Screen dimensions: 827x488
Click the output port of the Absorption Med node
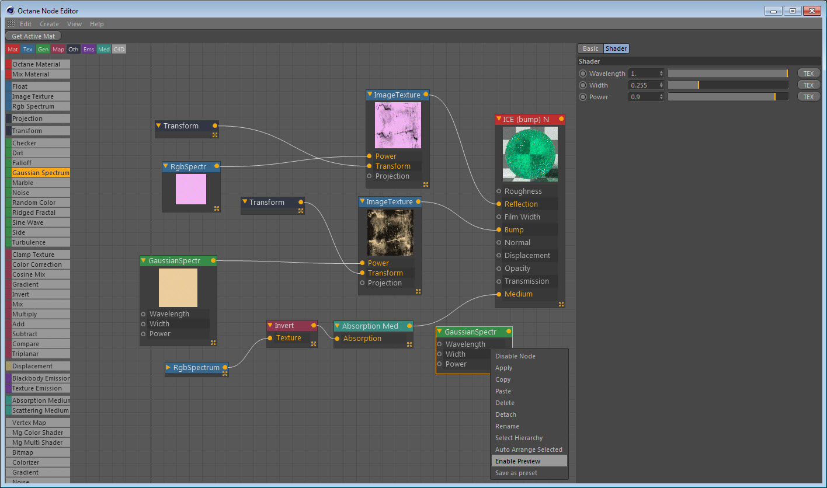(x=409, y=326)
